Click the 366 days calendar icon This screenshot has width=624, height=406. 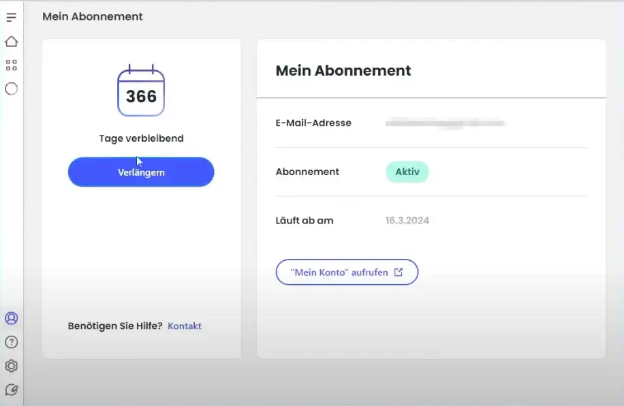141,91
